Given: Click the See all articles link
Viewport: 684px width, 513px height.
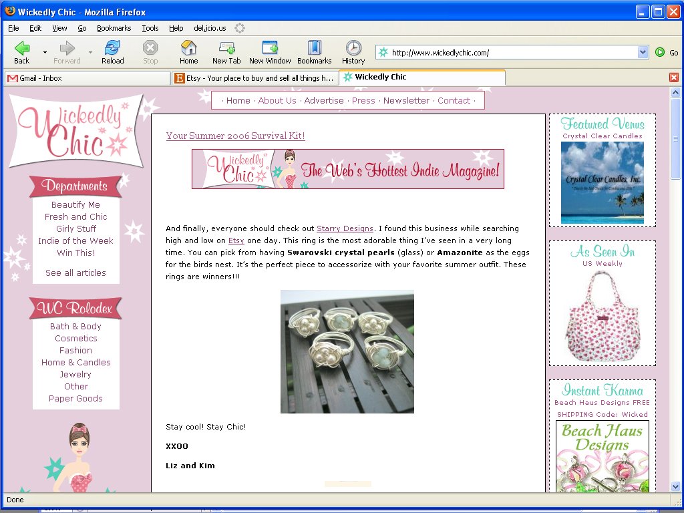Looking at the screenshot, I should [76, 273].
